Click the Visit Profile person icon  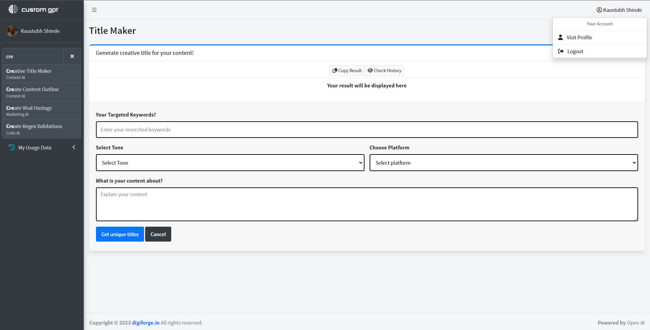(560, 37)
